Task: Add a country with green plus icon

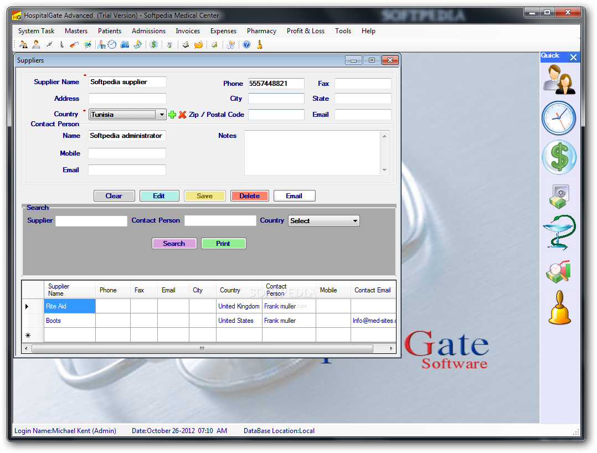Action: click(172, 115)
